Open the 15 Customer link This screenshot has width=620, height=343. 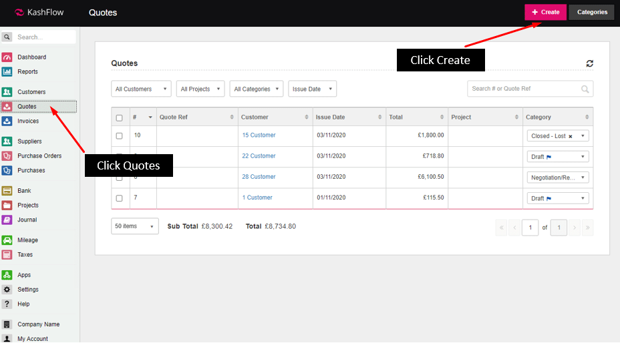[x=259, y=135]
